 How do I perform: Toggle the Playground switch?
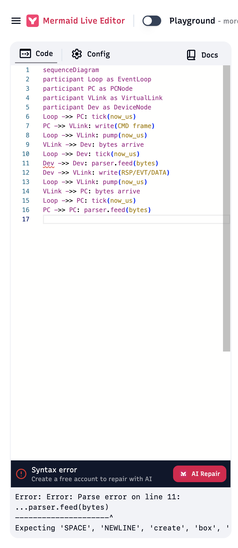coord(152,21)
